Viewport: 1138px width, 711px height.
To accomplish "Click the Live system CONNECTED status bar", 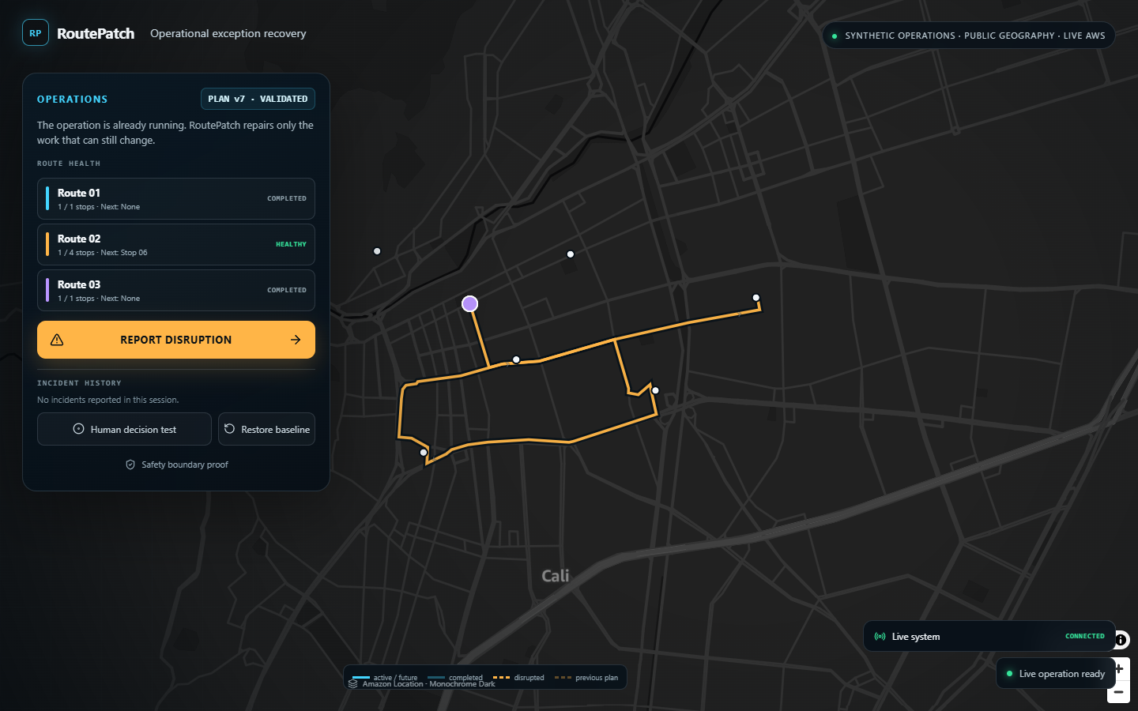I will click(x=989, y=636).
